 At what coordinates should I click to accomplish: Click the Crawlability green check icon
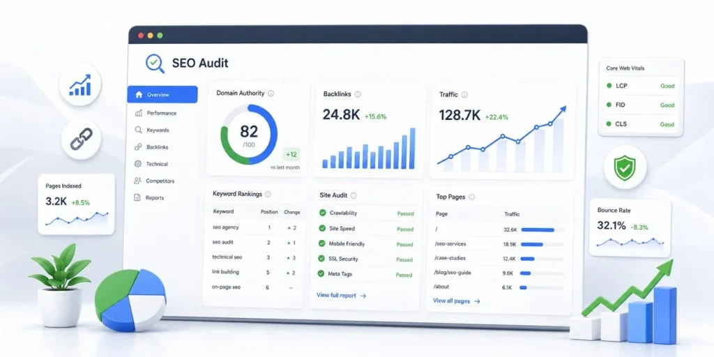pos(322,213)
